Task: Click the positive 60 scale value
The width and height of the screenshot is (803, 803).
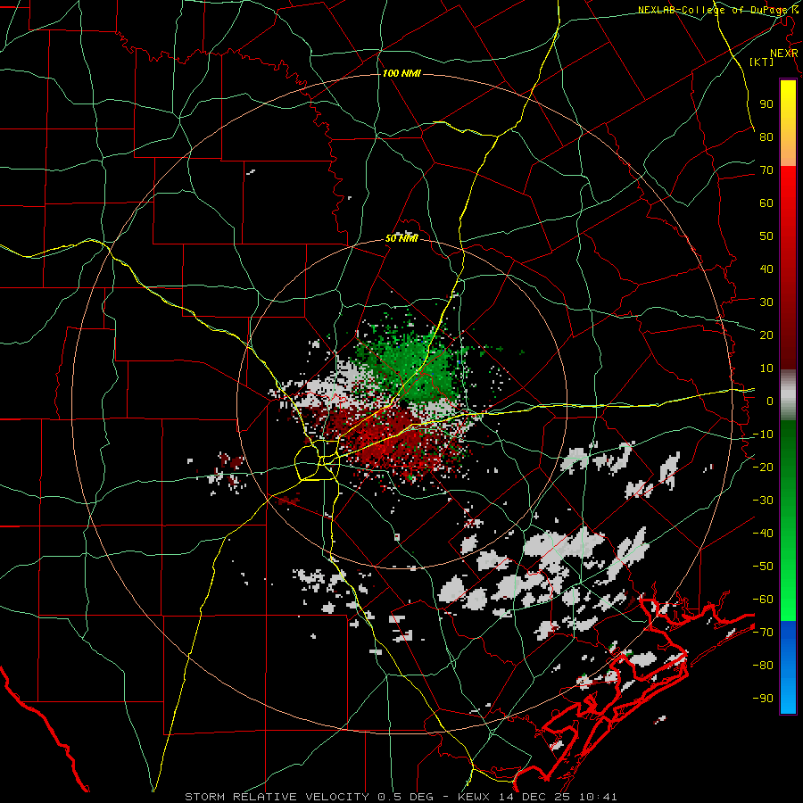Action: pos(766,203)
